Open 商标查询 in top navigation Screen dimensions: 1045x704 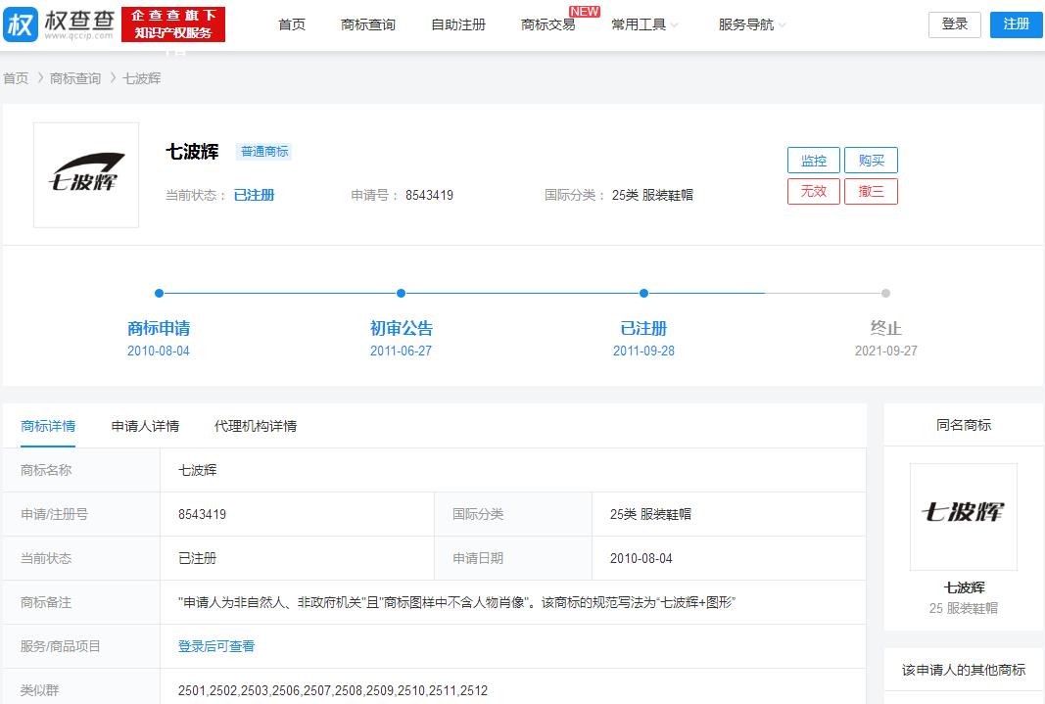coord(368,24)
